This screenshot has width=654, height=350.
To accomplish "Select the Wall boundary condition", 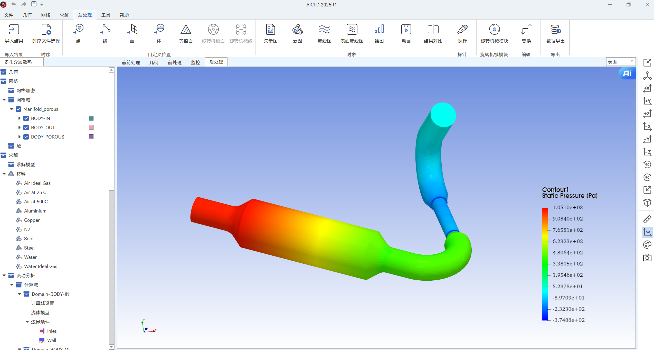I will [51, 340].
